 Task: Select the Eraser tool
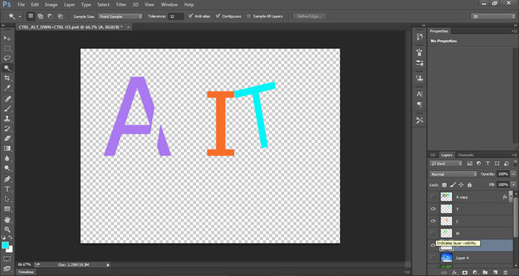pos(7,138)
